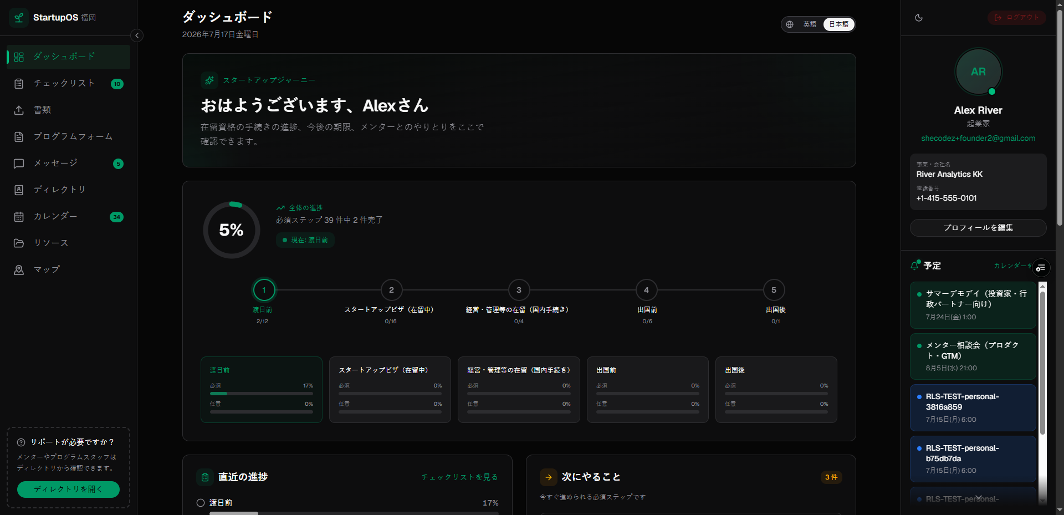Viewport: 1064px width, 515px height.
Task: Open the メンター相談会 event card
Action: point(973,356)
